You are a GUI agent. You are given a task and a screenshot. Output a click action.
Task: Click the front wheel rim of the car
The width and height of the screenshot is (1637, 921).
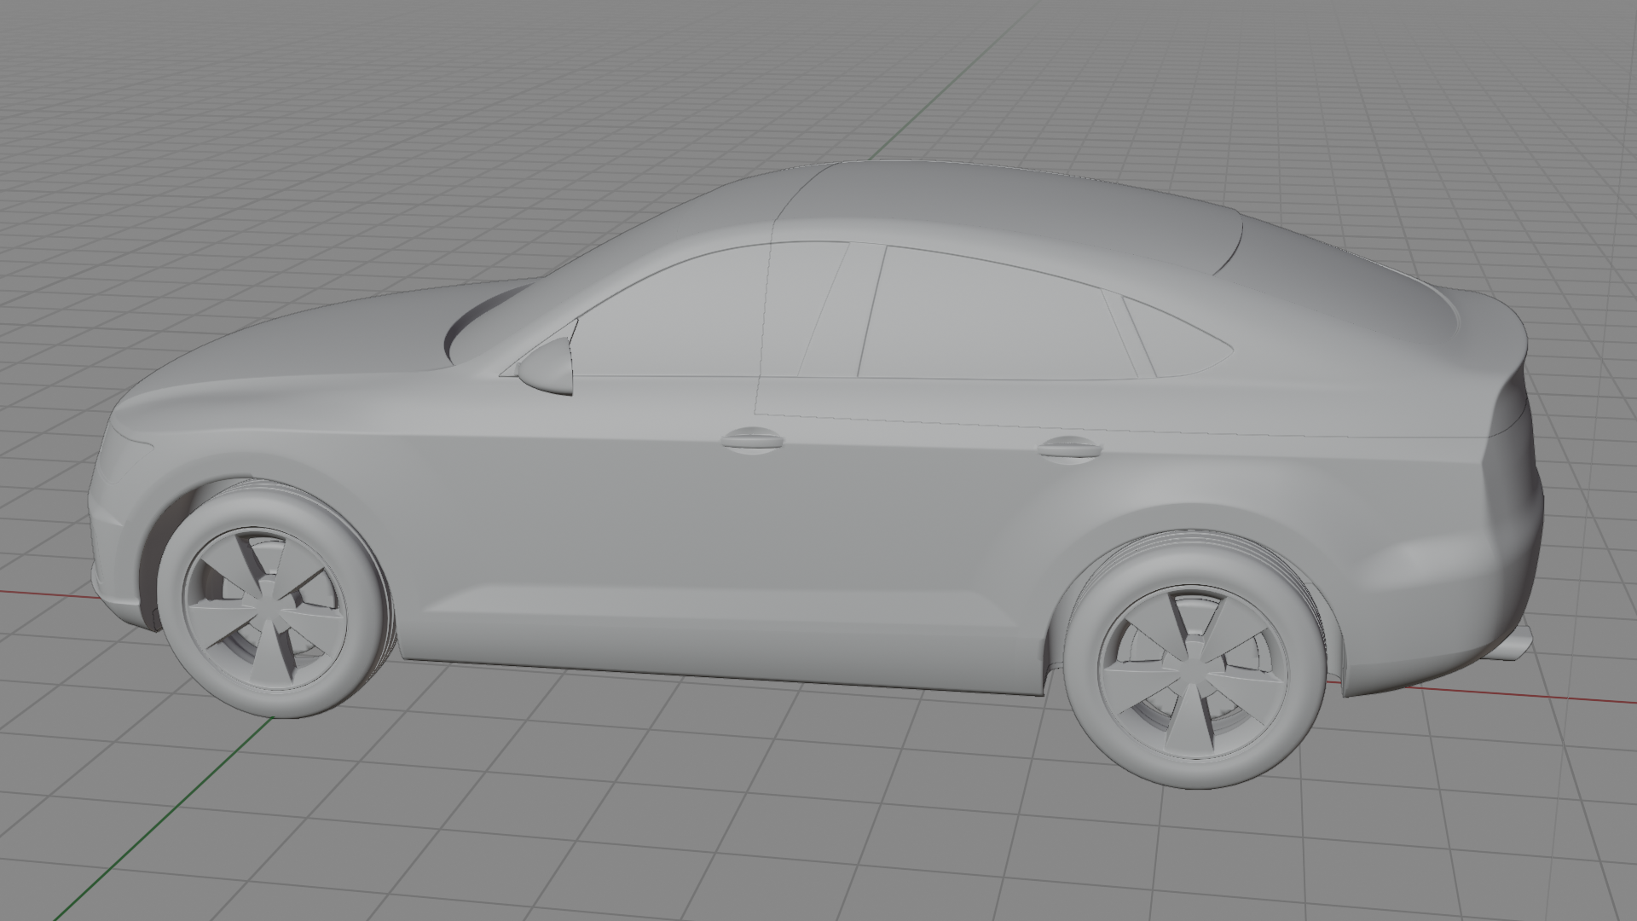coord(266,606)
